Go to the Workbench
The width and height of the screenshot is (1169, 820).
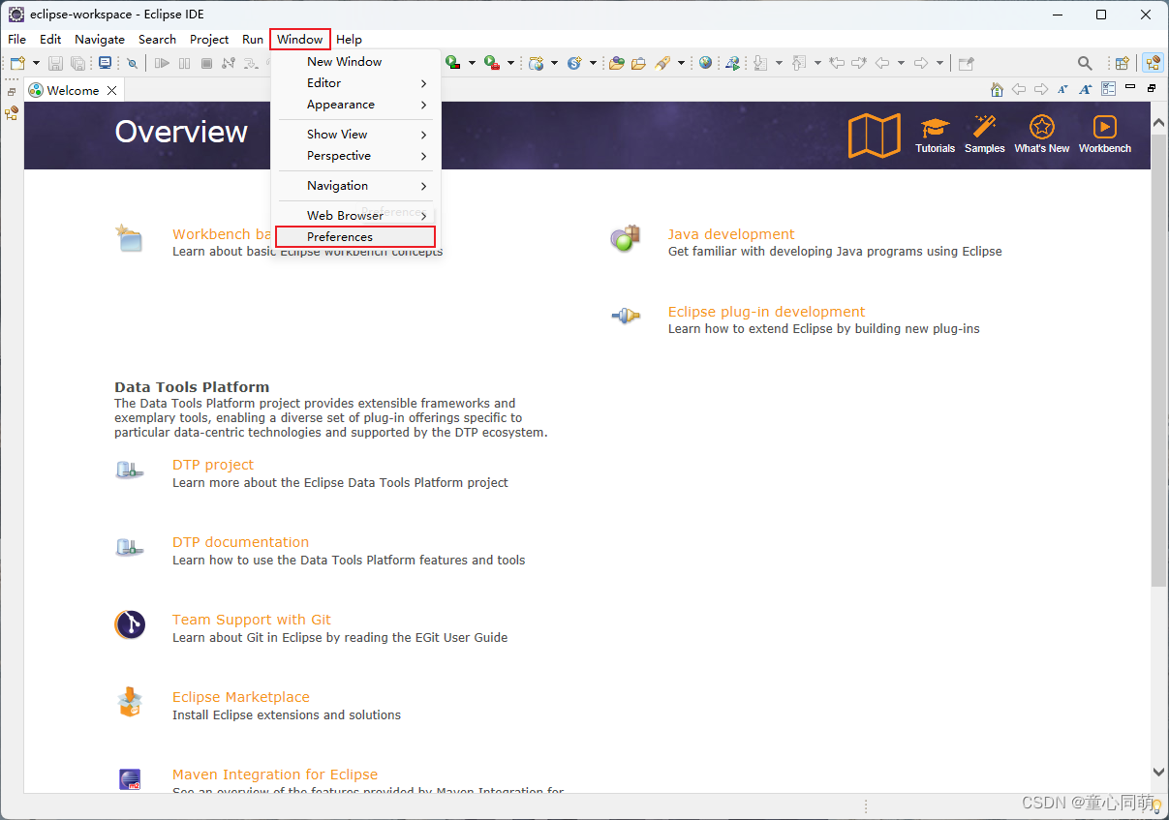click(x=1105, y=135)
